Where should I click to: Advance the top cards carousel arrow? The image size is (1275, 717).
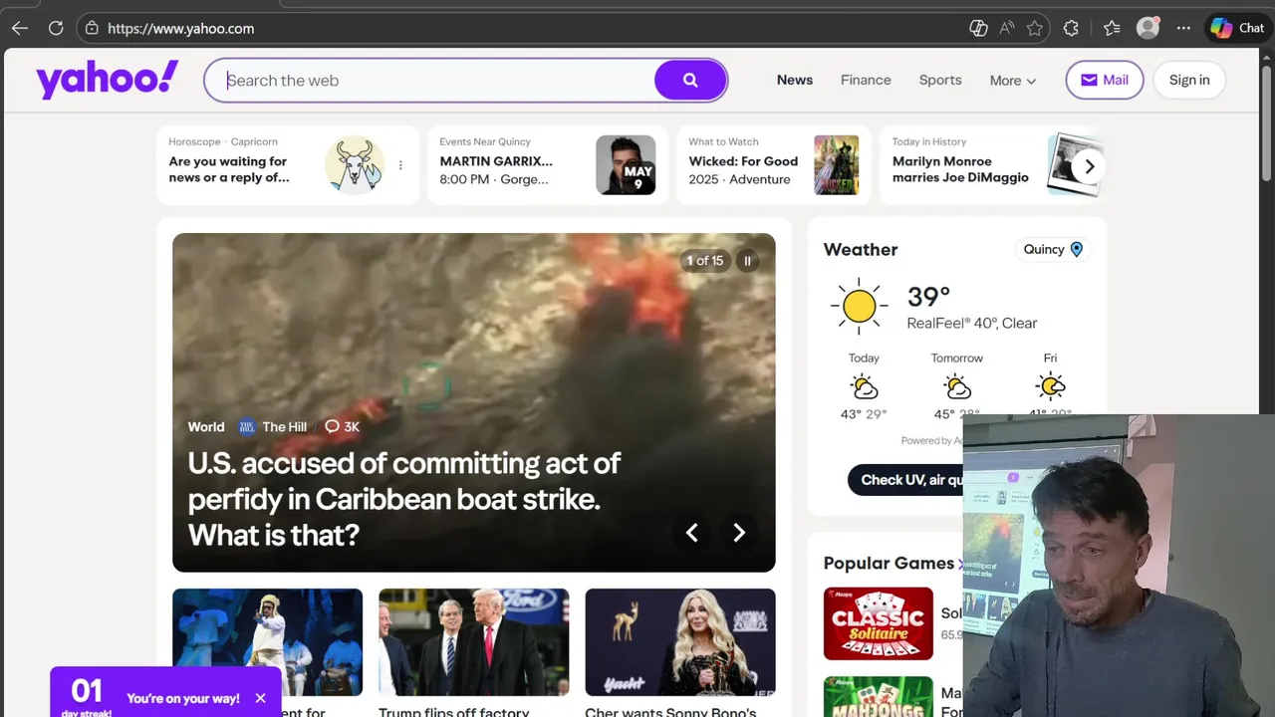point(1089,166)
